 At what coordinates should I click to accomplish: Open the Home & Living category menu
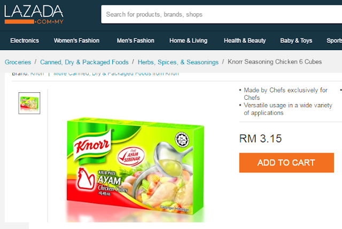click(x=189, y=41)
